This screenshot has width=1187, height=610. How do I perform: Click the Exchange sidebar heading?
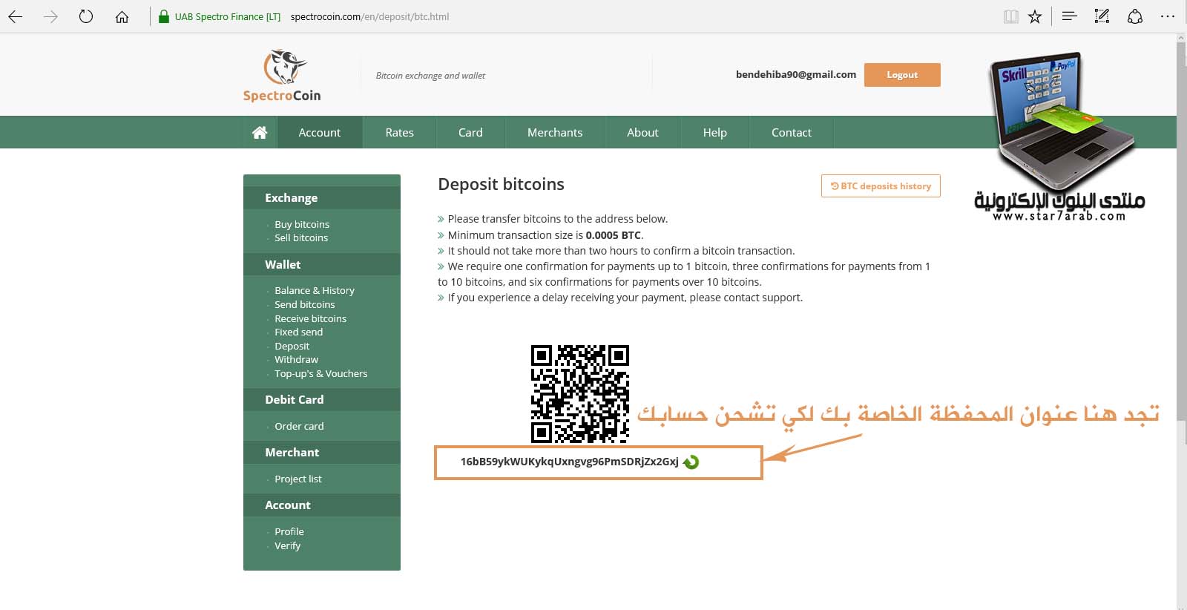point(322,197)
